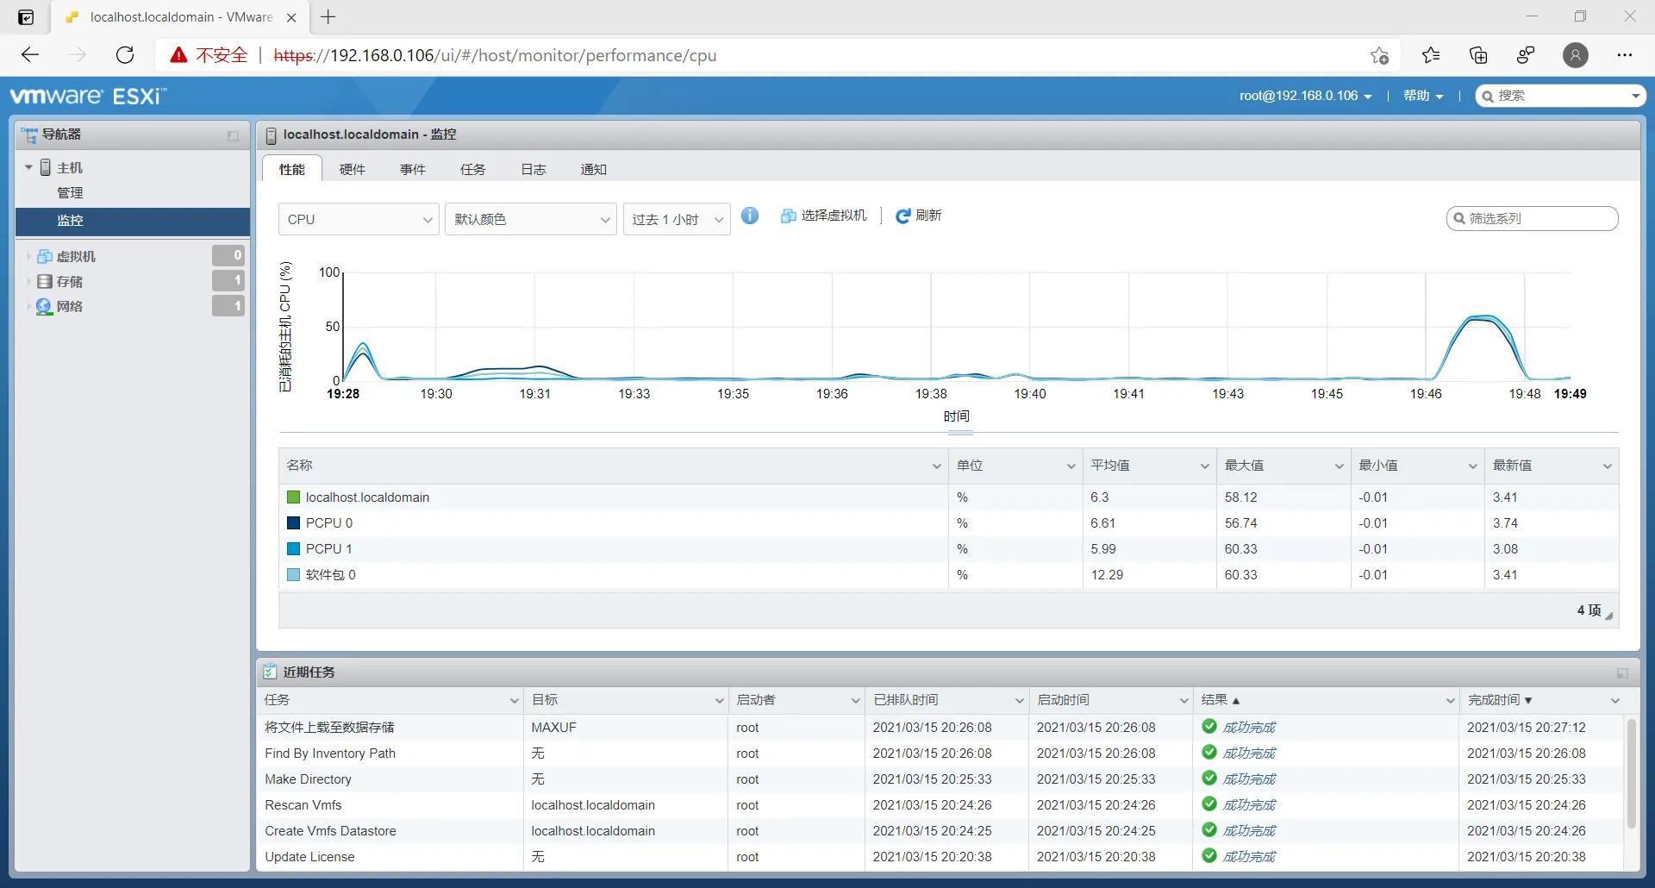Click the 刷新 refresh icon above the chart

click(x=903, y=216)
